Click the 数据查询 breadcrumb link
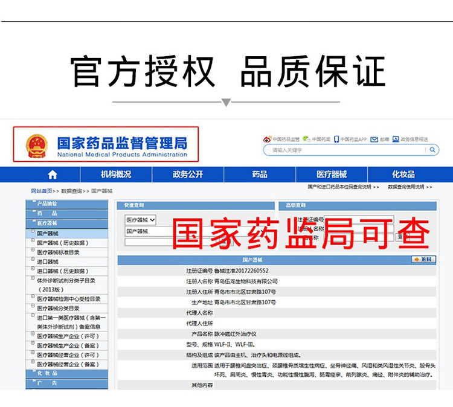This screenshot has width=453, height=407. [72, 191]
